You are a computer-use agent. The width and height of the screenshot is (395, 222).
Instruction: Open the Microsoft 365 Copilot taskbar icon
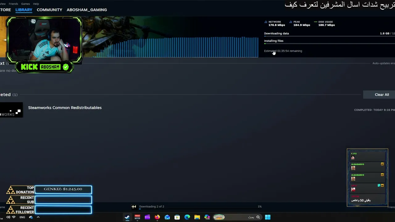[x=207, y=217]
